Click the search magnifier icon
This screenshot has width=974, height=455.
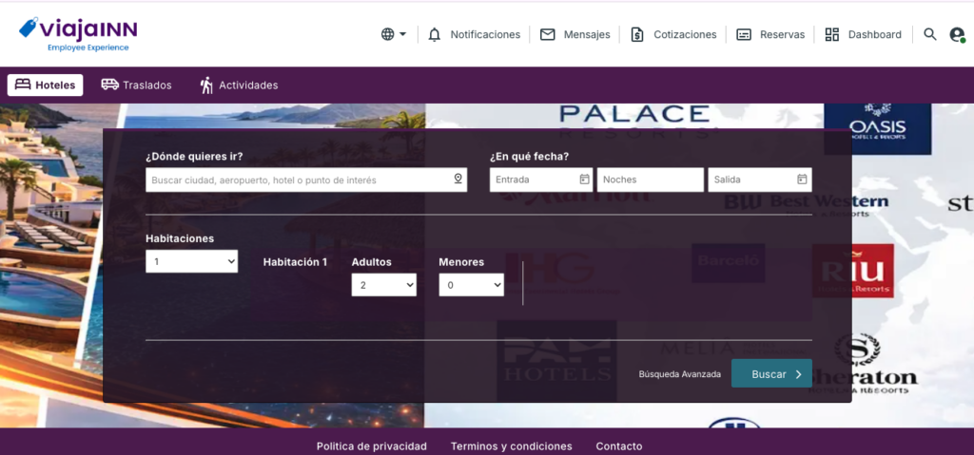pos(930,34)
